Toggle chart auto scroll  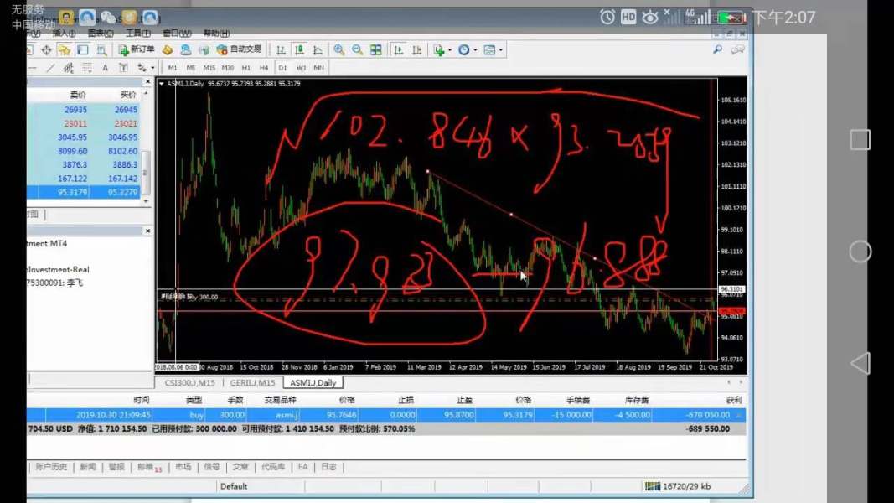(x=399, y=50)
